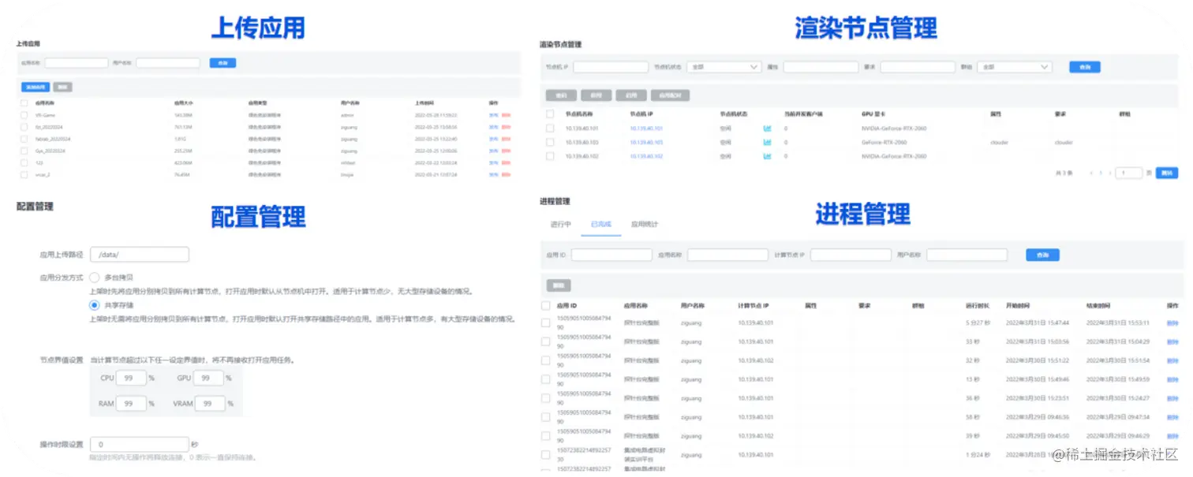This screenshot has width=1193, height=477.
Task: Select the 多台拷贝 distribution radio button
Action: [x=95, y=277]
